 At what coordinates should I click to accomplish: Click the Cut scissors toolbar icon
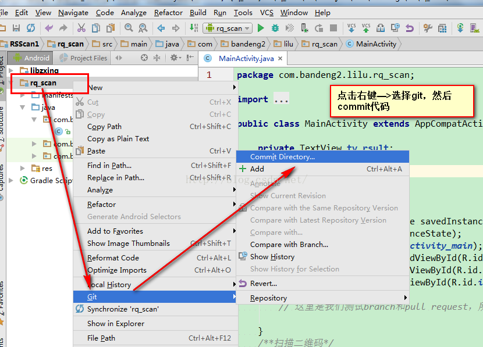81,28
